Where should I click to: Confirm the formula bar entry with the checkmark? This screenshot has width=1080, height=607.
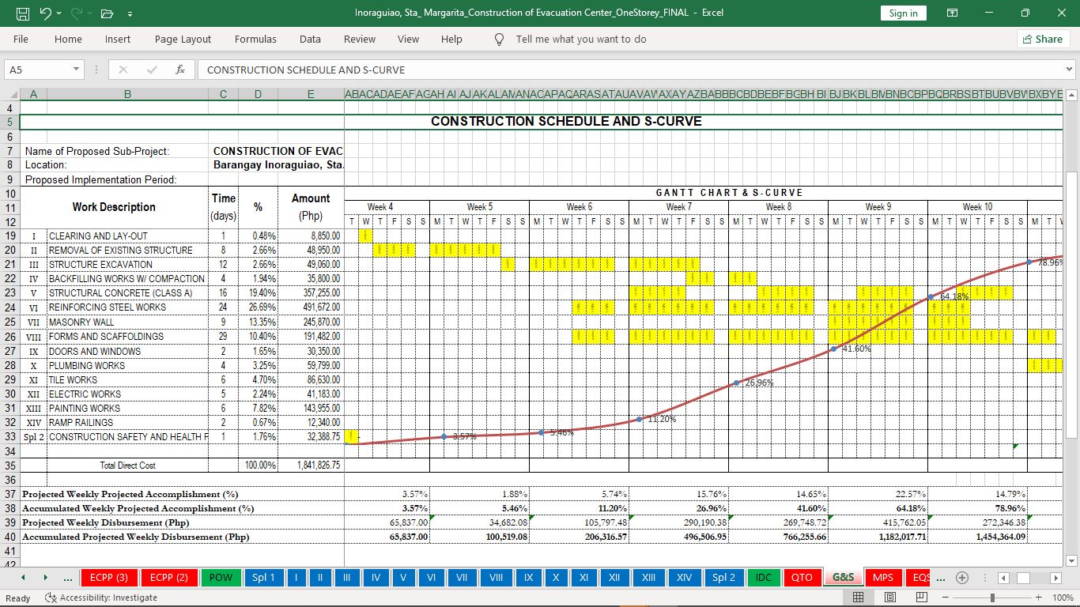pos(152,70)
